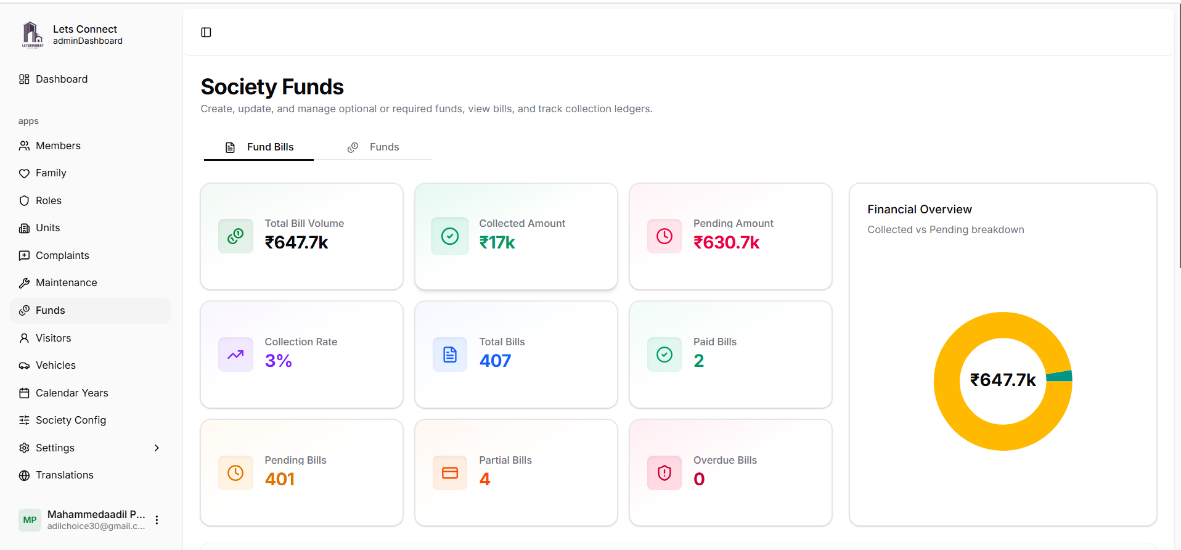Image resolution: width=1181 pixels, height=550 pixels.
Task: Click the Pending Amount ₹630.7k value
Action: pyautogui.click(x=726, y=243)
